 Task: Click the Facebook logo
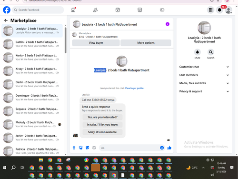coord(7,10)
